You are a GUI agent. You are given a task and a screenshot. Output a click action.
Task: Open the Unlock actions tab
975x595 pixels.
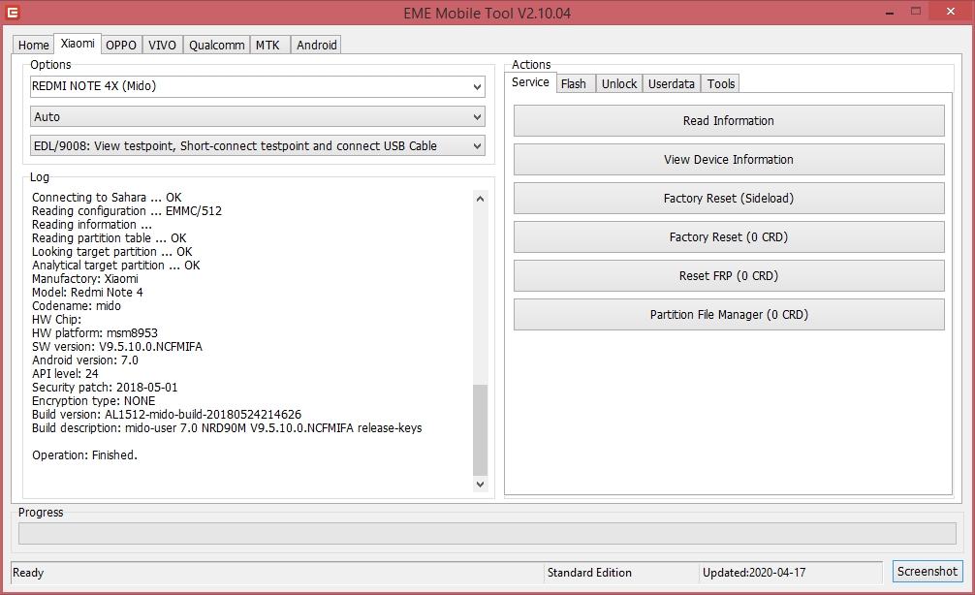click(619, 83)
